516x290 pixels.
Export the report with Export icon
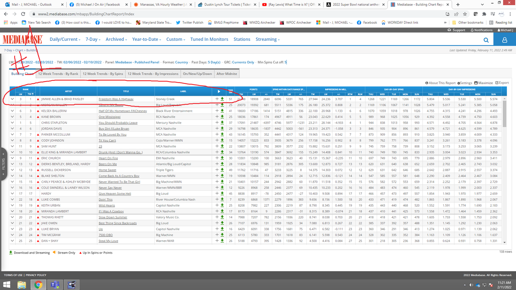pos(502,83)
